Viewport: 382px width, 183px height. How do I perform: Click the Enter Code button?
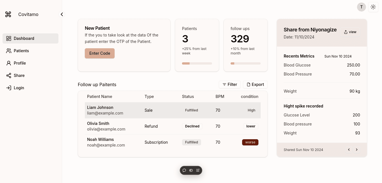100,53
